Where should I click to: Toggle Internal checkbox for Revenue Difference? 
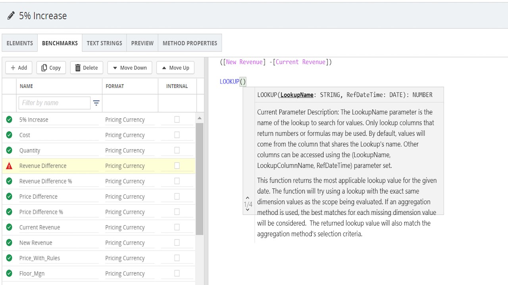click(177, 165)
